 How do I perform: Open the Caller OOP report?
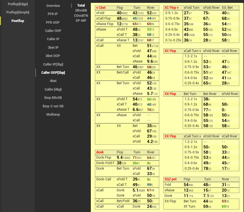tap(53, 31)
